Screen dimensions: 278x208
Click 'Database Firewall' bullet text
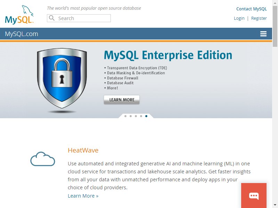tap(123, 78)
